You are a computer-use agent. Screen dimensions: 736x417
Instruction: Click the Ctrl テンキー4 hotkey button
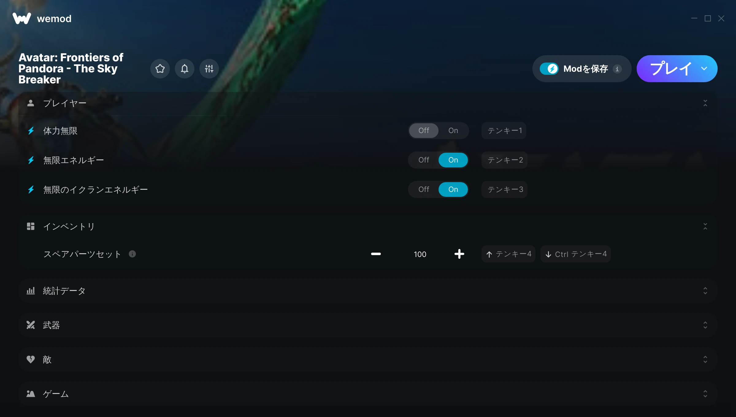[x=576, y=254]
